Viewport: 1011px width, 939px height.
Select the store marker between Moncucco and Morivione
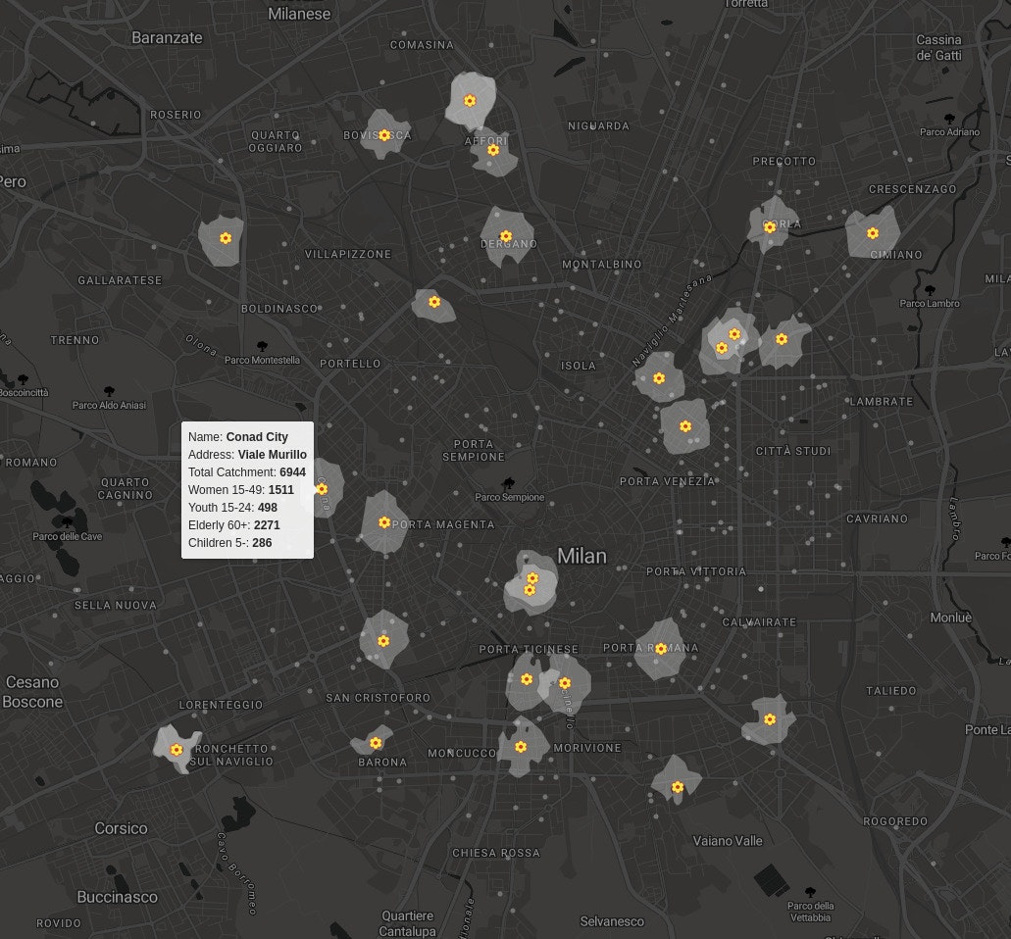pyautogui.click(x=521, y=747)
